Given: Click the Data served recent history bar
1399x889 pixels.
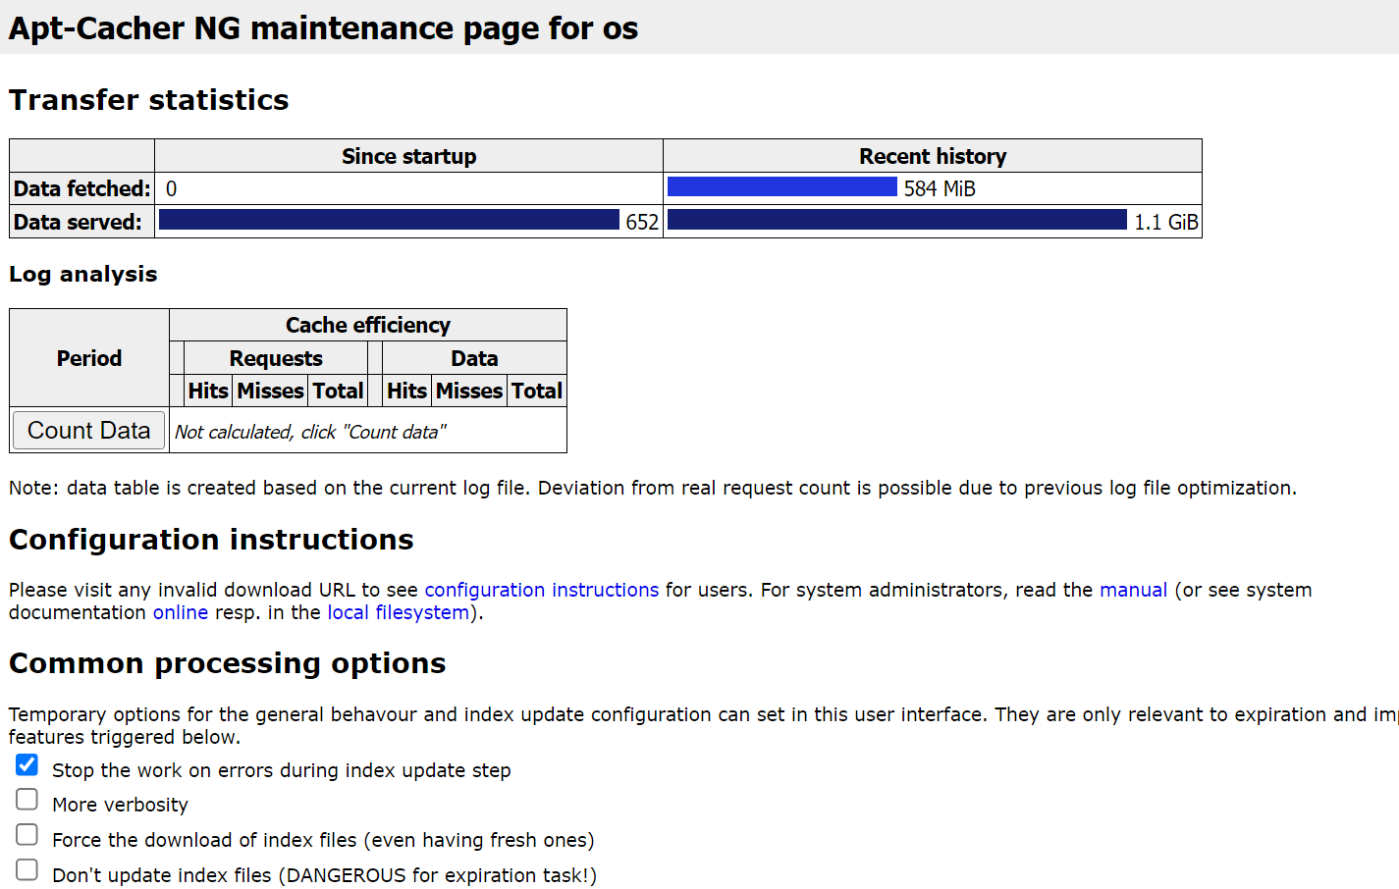Looking at the screenshot, I should (x=897, y=220).
